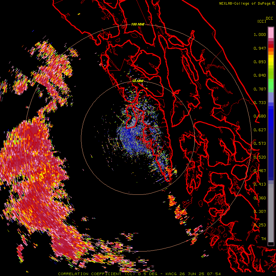
Task: Click the 50 NMI range ring label
Action: click(138, 81)
